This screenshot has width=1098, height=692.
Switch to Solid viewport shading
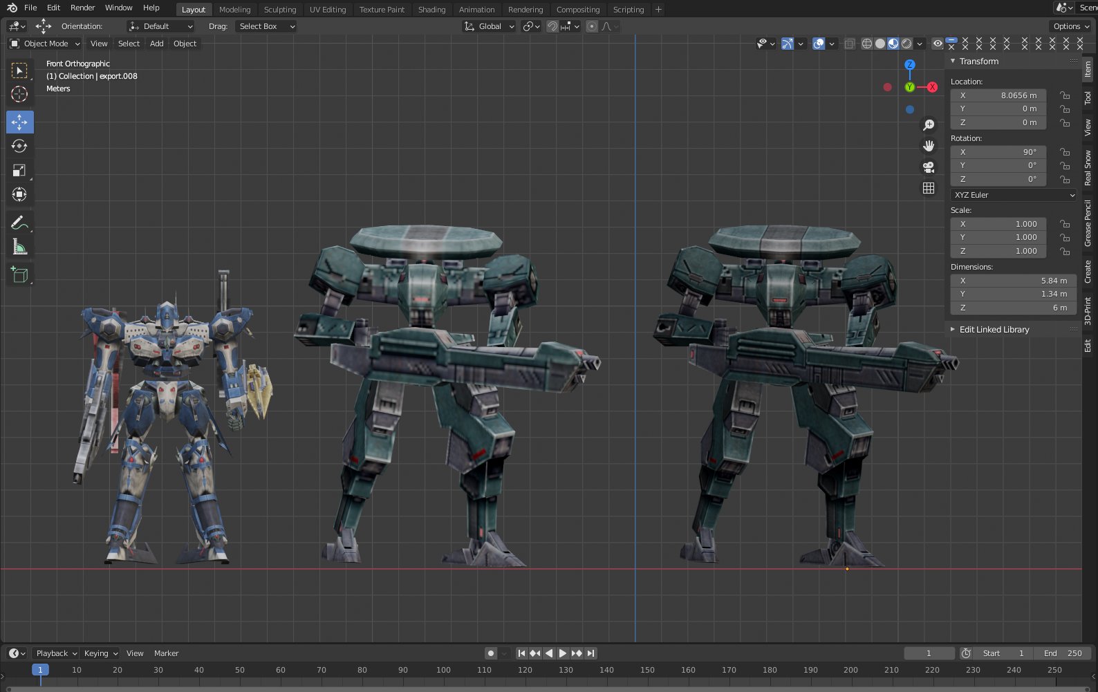(880, 44)
